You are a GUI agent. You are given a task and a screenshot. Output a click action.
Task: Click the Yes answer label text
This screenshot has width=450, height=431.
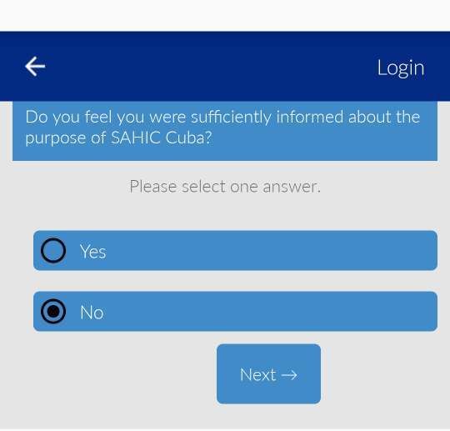93,252
